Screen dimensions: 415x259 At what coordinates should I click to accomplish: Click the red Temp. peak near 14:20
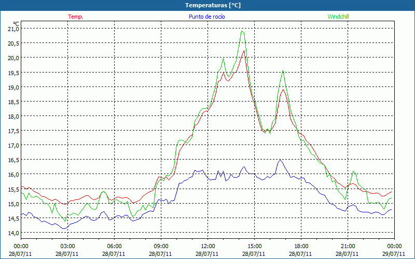point(244,50)
